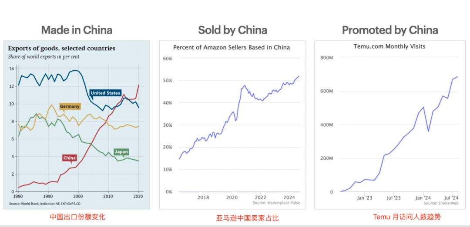
Task: Select the yellow Germany line label
Action: coord(70,106)
